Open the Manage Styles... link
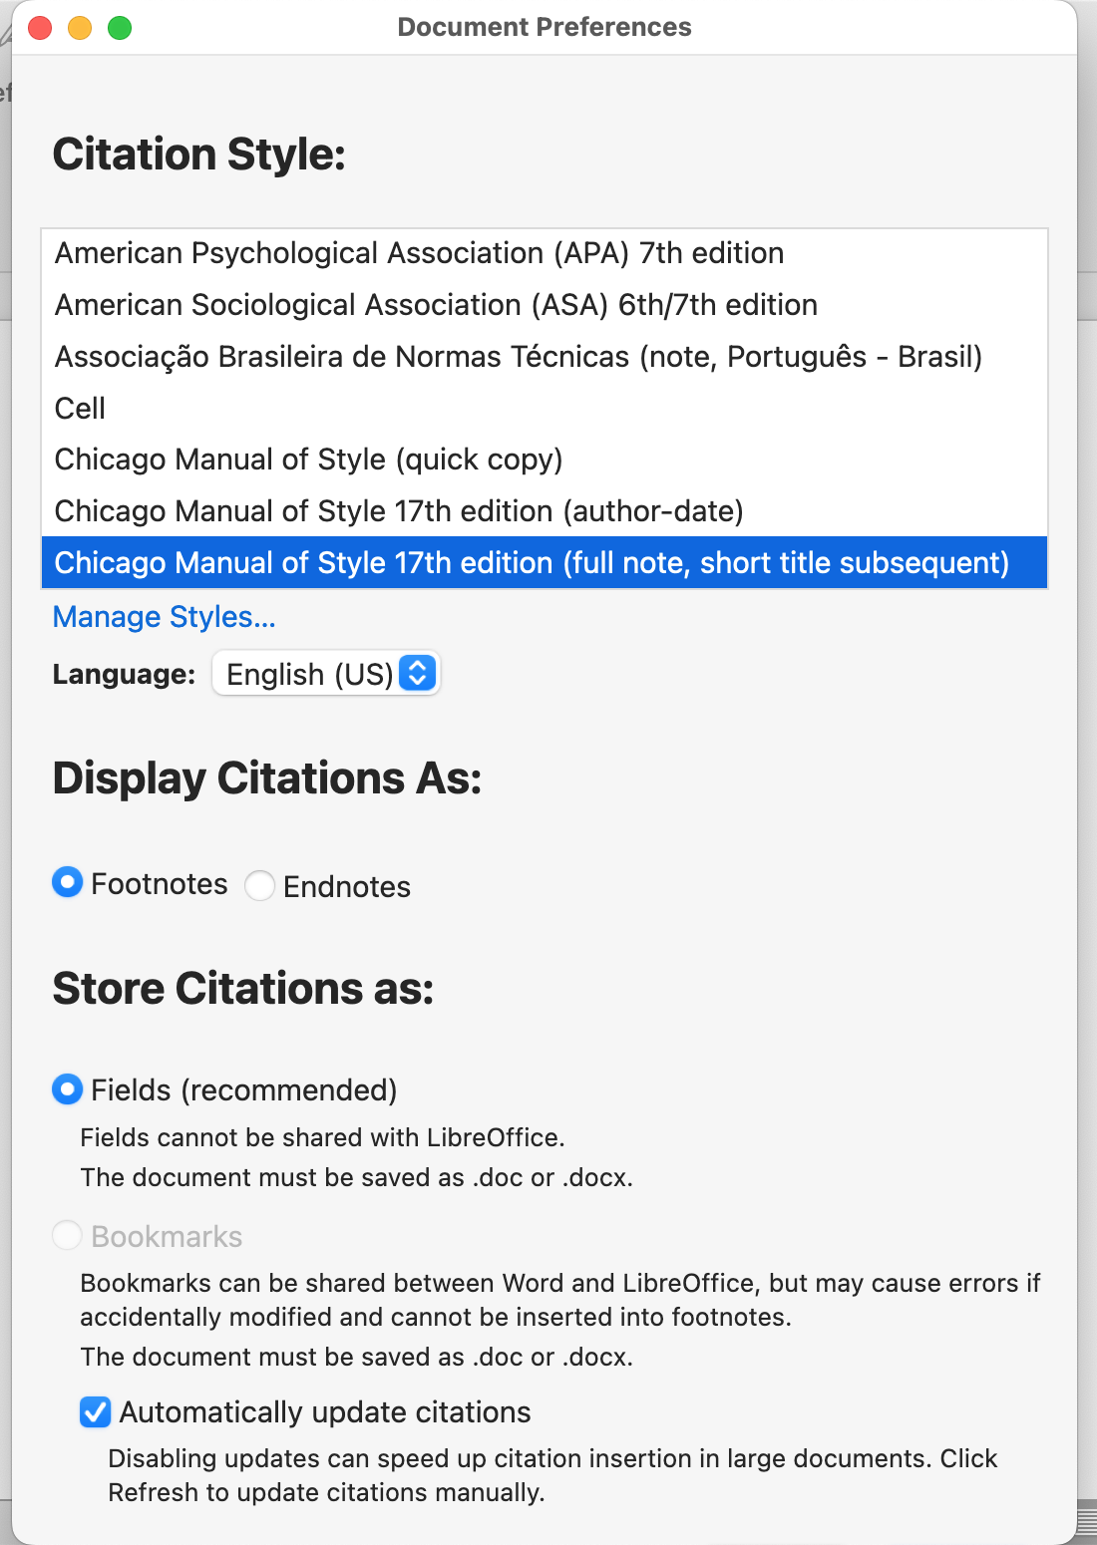 click(165, 617)
